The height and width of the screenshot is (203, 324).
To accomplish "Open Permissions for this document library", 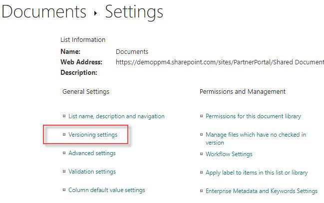I will [x=253, y=116].
